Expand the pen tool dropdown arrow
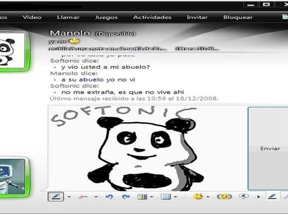The width and height of the screenshot is (288, 216). 69,197
